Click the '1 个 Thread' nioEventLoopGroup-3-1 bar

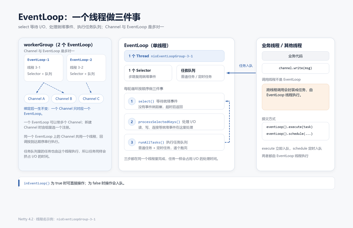pos(174,56)
